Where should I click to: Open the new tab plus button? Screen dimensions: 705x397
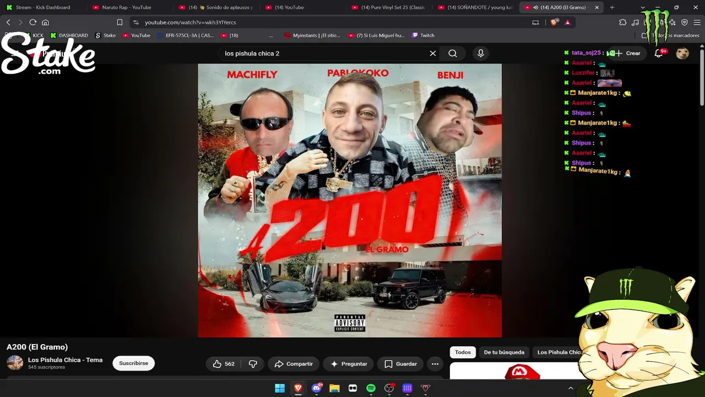click(x=612, y=8)
